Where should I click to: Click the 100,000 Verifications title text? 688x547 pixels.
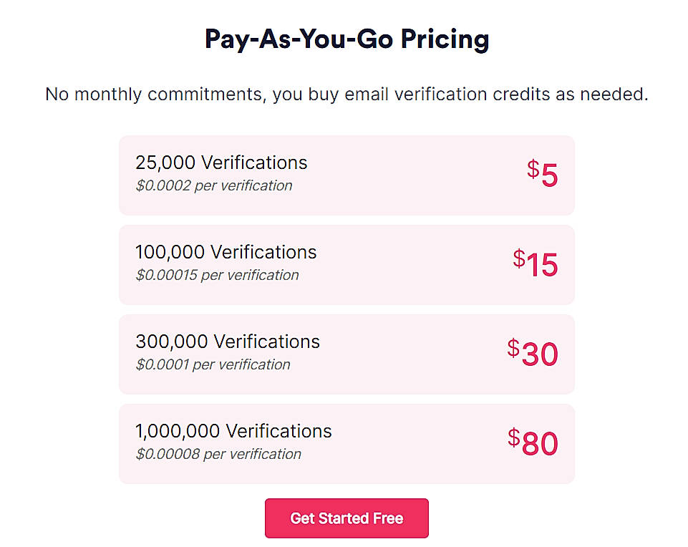point(226,252)
